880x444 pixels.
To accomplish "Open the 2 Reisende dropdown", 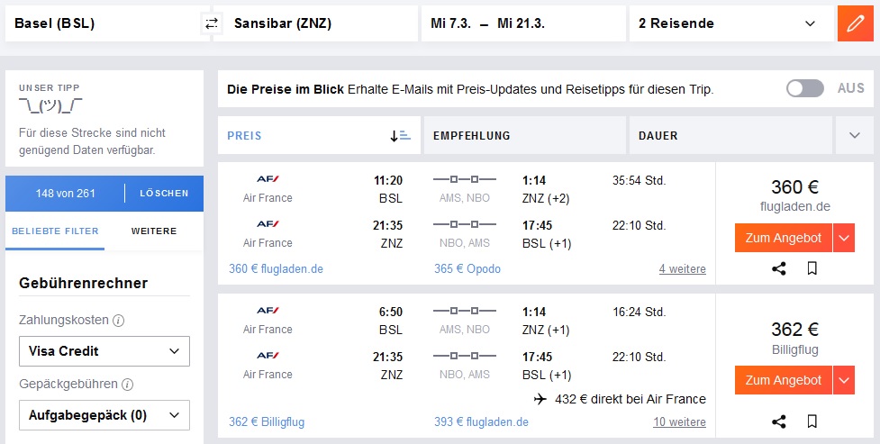I will point(731,23).
